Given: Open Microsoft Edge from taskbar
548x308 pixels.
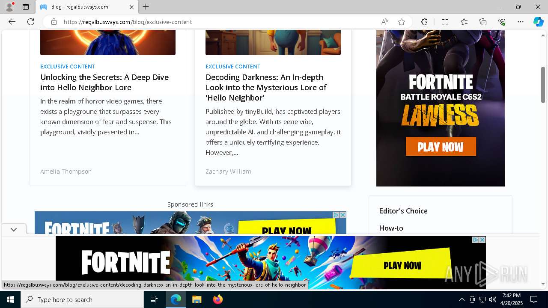Looking at the screenshot, I should click(176, 299).
